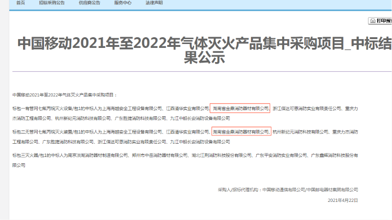The height and width of the screenshot is (220, 392).
Task: Click 广东平安消防实业有限公司 in 标包三
Action: pos(281,155)
